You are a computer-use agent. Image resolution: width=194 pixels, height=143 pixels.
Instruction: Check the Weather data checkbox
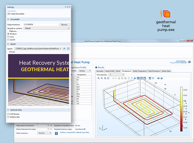[x=8, y=117]
